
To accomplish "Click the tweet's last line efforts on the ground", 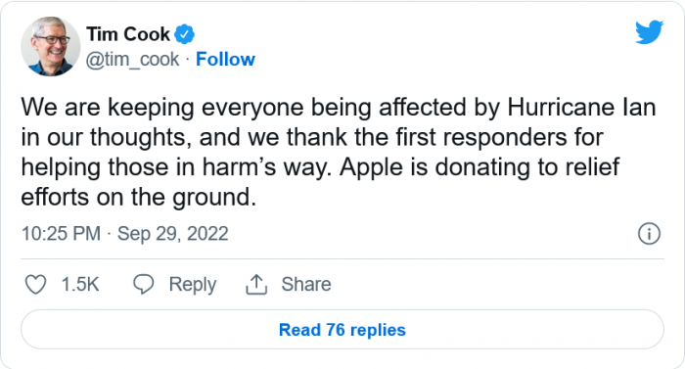I will tap(139, 198).
